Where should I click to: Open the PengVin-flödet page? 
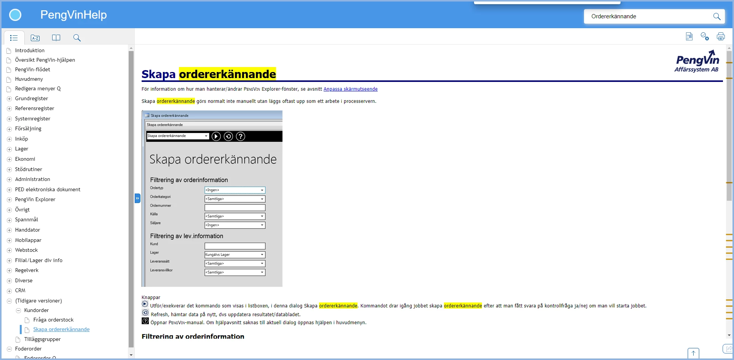click(x=32, y=69)
